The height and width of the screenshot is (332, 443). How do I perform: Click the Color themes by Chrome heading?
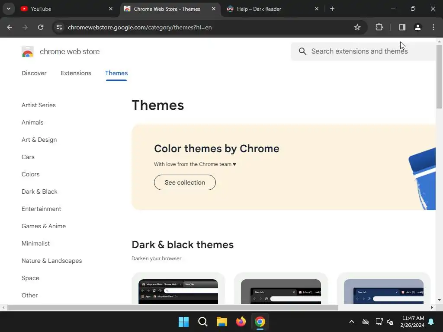[x=217, y=149]
